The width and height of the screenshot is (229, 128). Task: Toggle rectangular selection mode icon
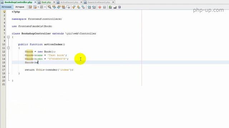[x=68, y=7]
